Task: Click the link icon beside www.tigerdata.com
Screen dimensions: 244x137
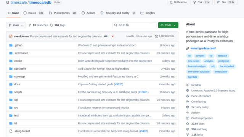Action: (x=188, y=48)
